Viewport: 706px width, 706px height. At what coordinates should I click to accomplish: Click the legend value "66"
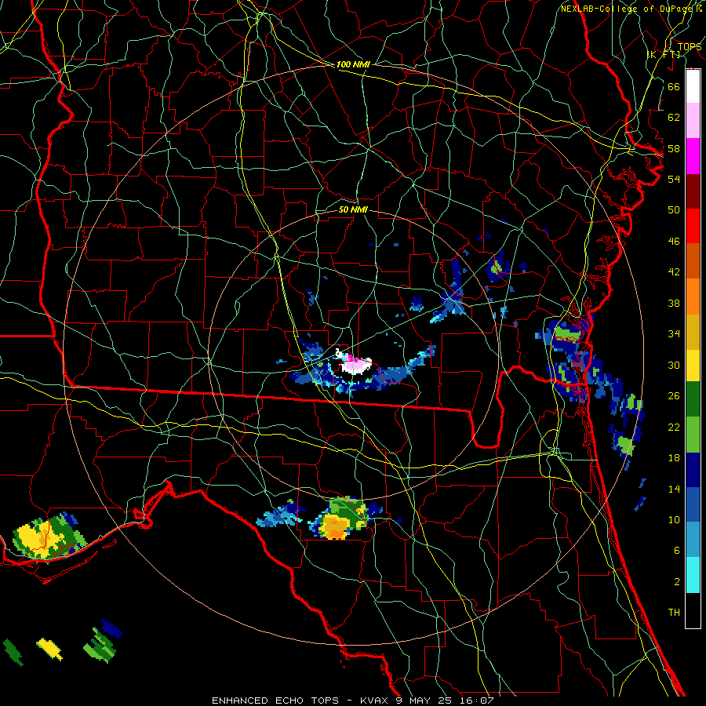point(674,86)
